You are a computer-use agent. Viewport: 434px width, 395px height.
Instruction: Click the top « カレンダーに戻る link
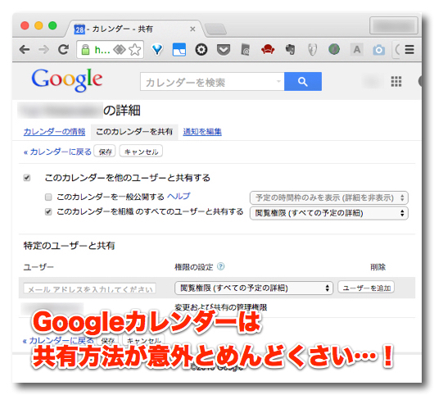tap(57, 152)
